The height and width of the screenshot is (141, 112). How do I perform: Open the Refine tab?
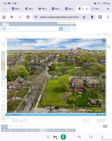click(11, 126)
